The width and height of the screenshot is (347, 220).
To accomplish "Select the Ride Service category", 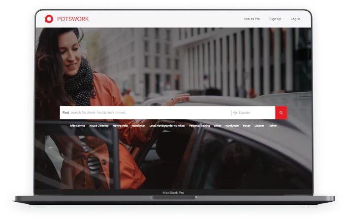I will point(78,126).
